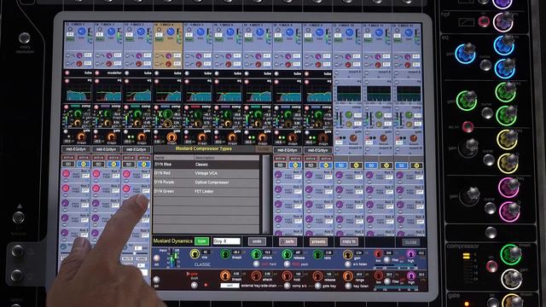This screenshot has height=307, width=546.
Task: Adjust the yellow mix knob in compressor row
Action: (195, 254)
